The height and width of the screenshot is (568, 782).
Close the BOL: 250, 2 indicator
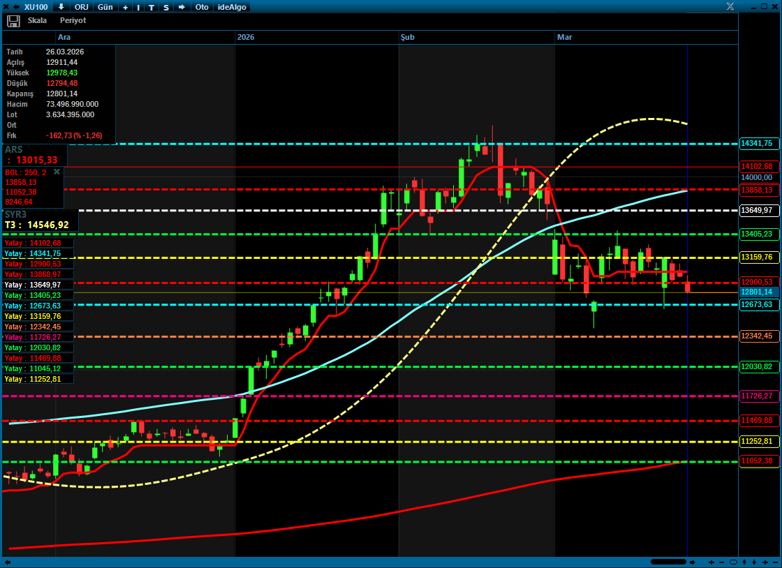tap(57, 172)
